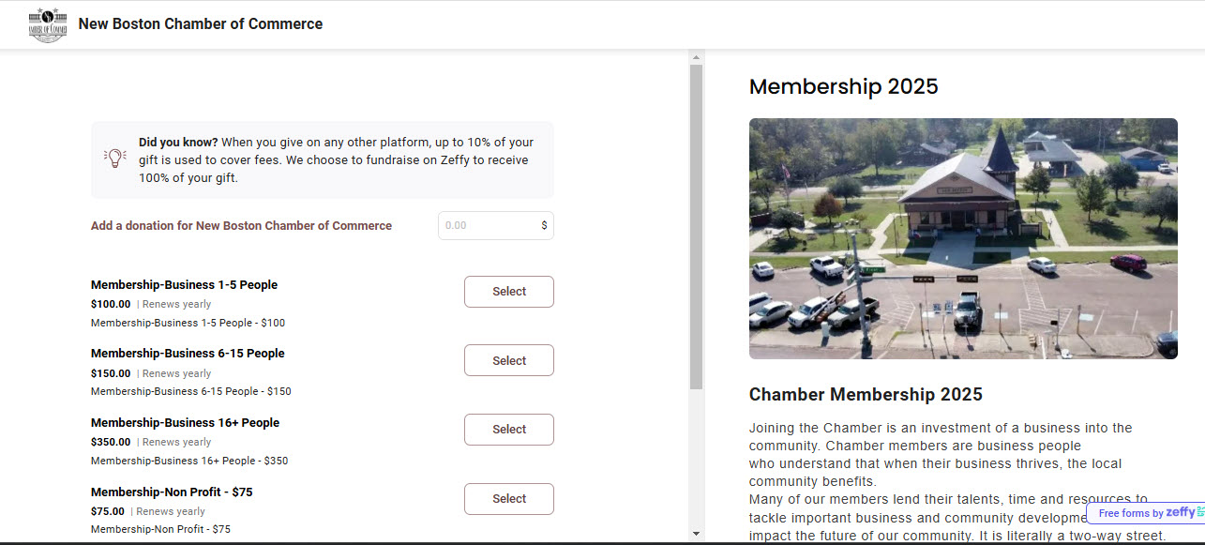Image resolution: width=1205 pixels, height=545 pixels.
Task: Click the scrollbar up arrow
Action: pyautogui.click(x=695, y=56)
